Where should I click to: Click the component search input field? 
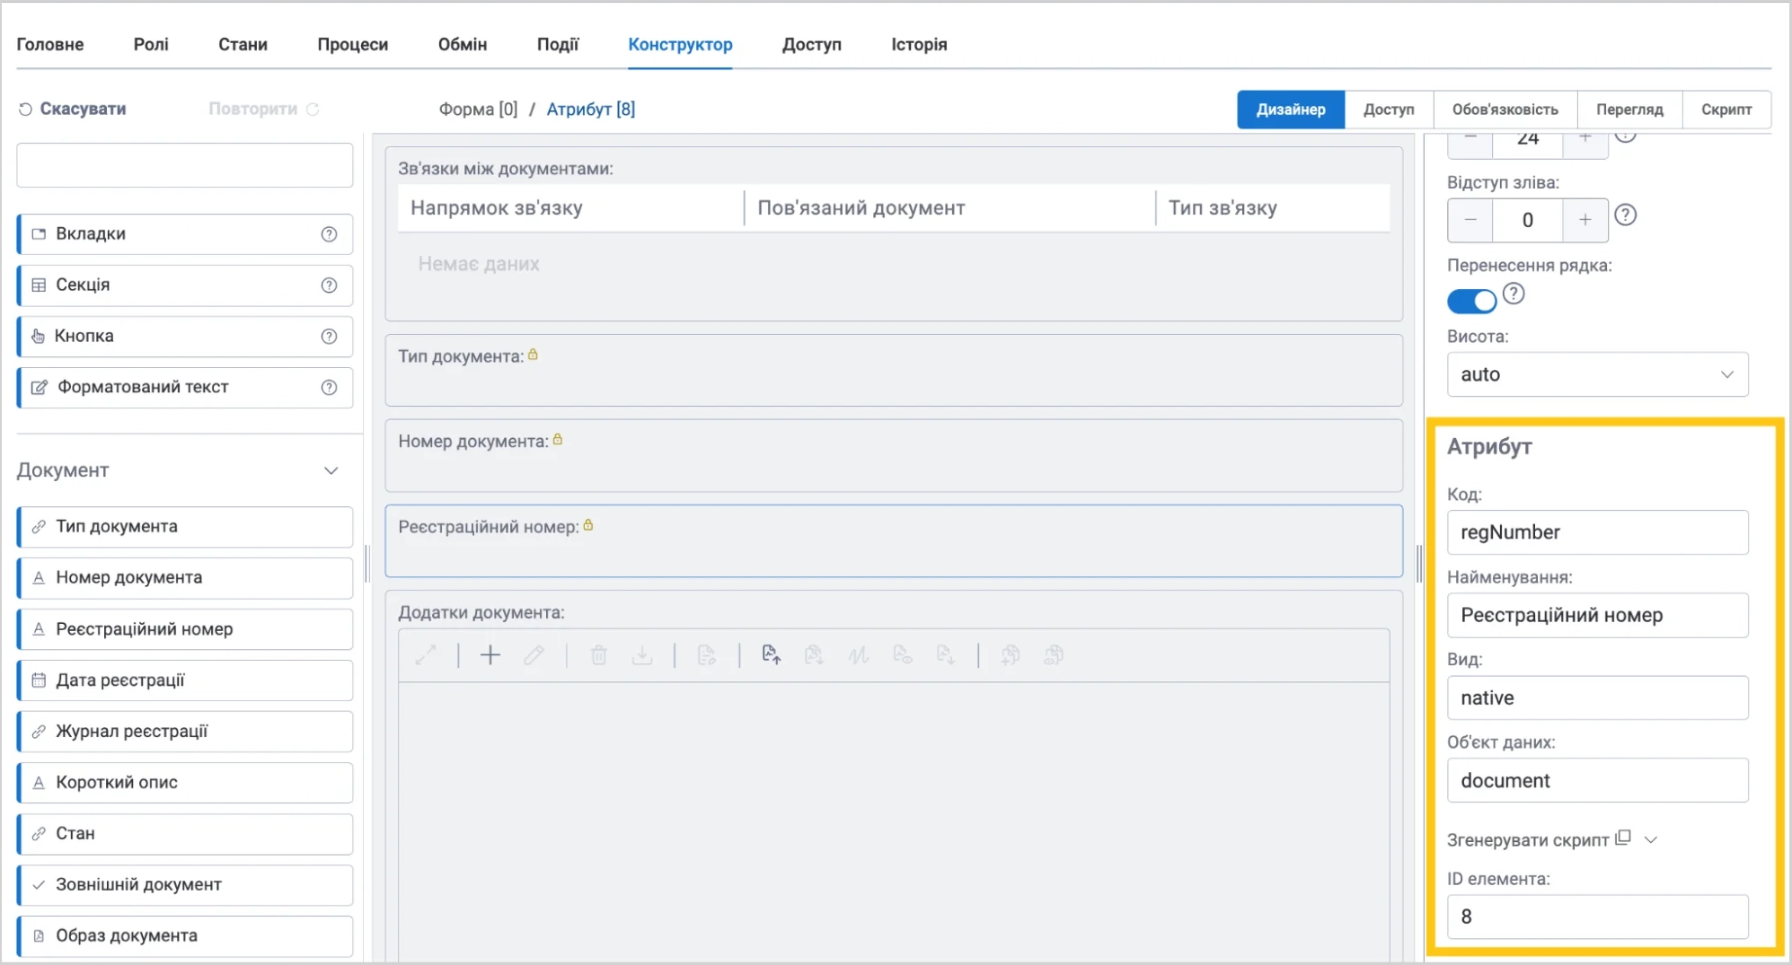185,165
